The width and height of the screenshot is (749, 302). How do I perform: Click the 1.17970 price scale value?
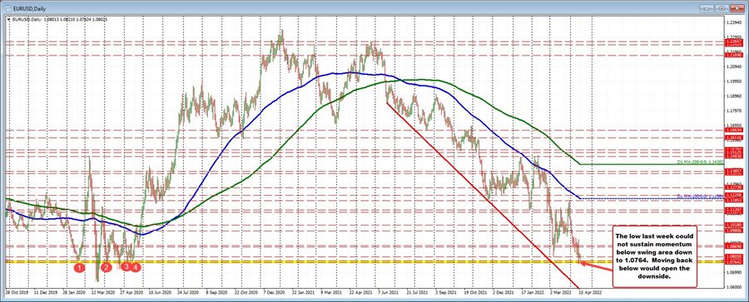point(734,111)
